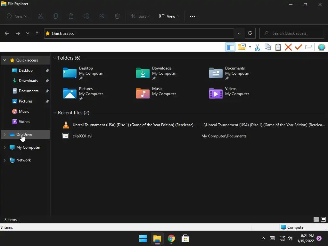Open the Sort menu

[x=140, y=16]
